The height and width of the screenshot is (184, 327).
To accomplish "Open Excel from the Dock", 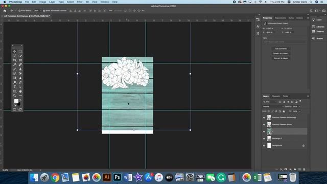I will (x=258, y=177).
